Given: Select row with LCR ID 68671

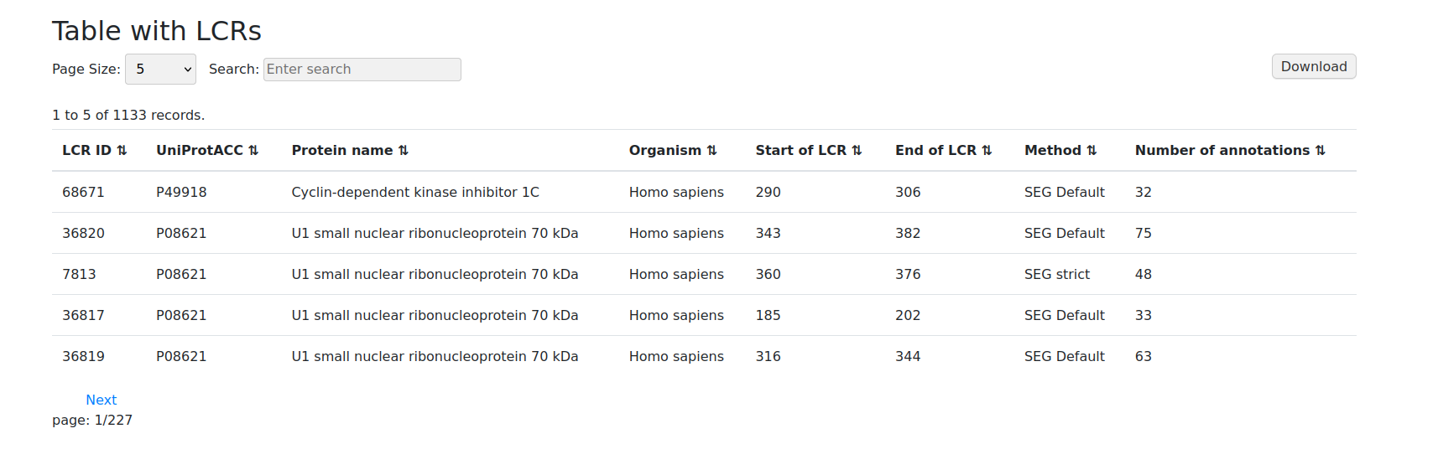Looking at the screenshot, I should [x=83, y=193].
